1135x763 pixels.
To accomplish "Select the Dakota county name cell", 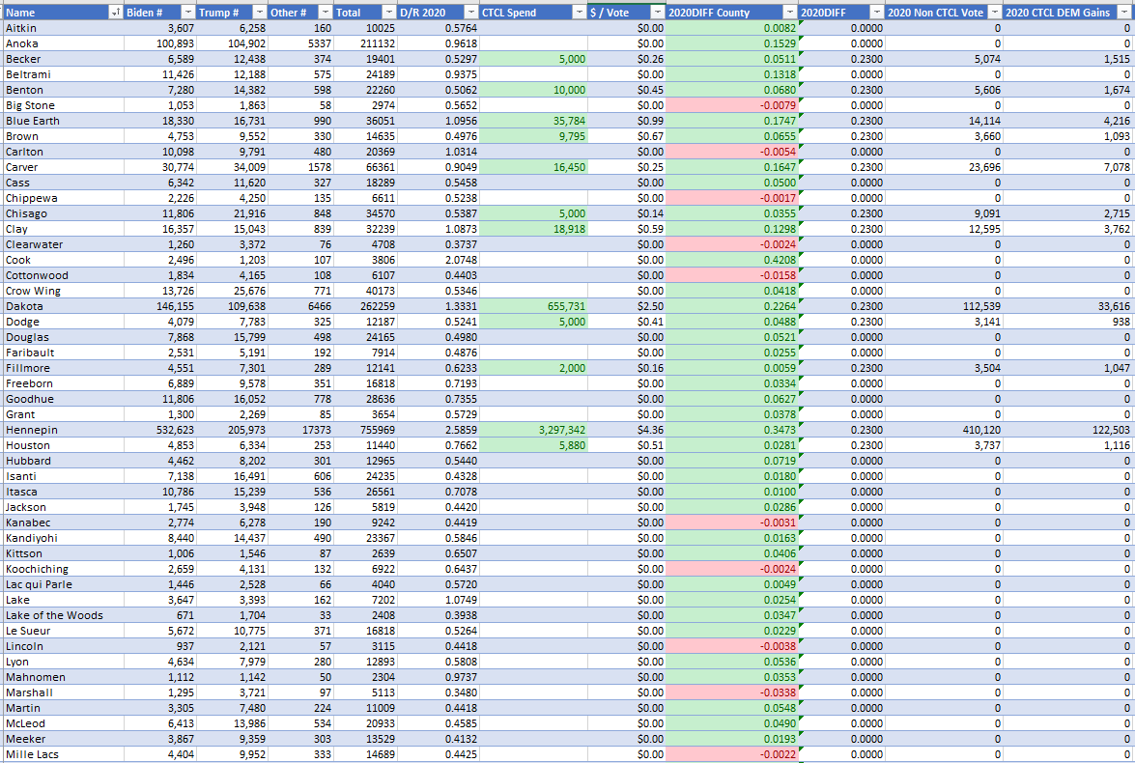I will tap(62, 306).
